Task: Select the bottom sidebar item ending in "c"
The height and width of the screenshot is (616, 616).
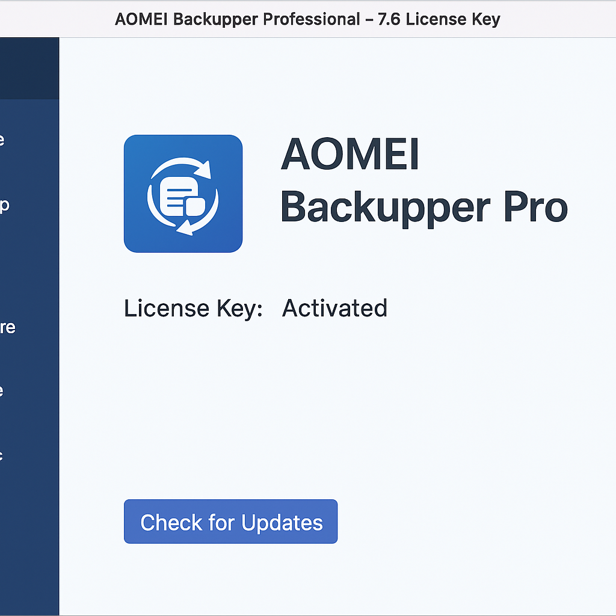Action: coord(3,455)
